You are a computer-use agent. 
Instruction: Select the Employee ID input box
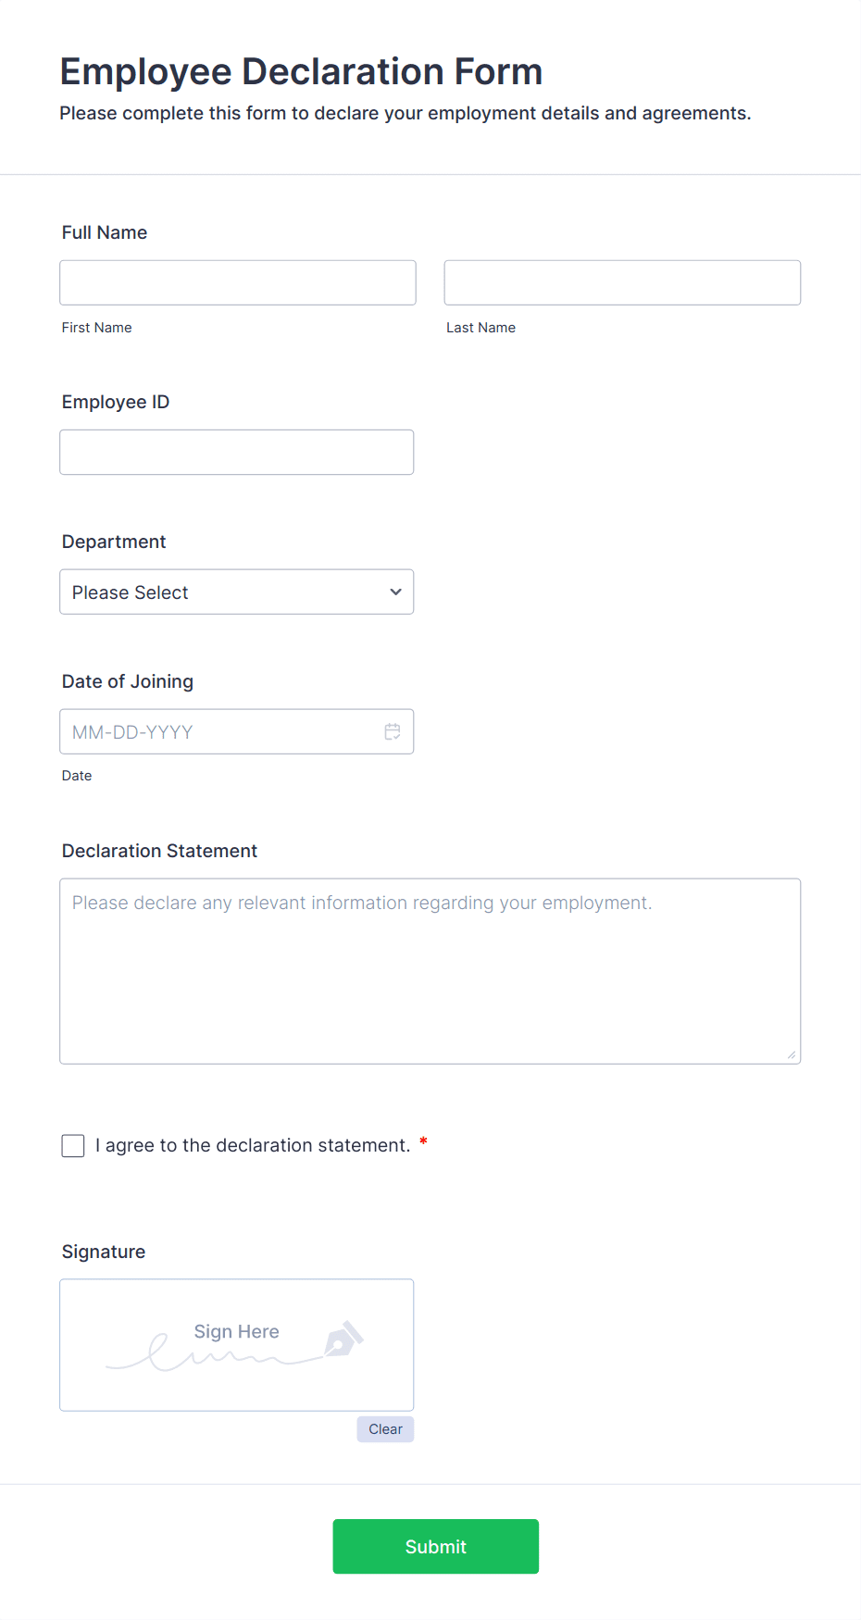click(237, 453)
